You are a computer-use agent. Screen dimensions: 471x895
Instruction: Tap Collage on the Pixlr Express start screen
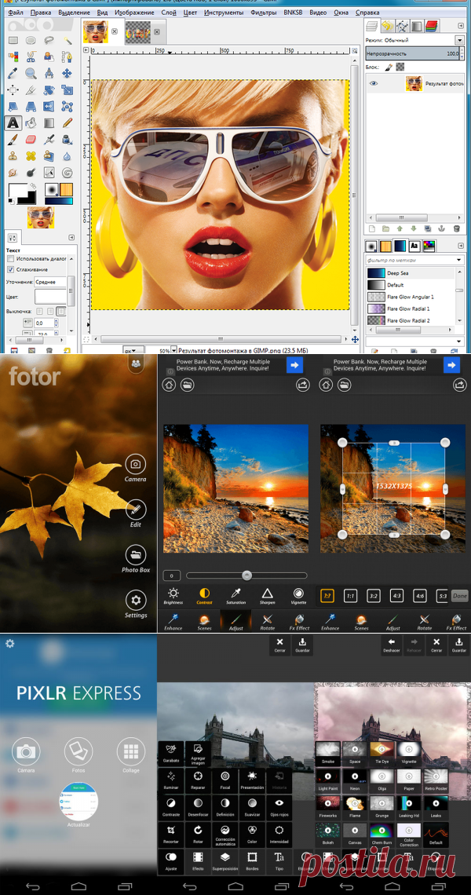[131, 756]
